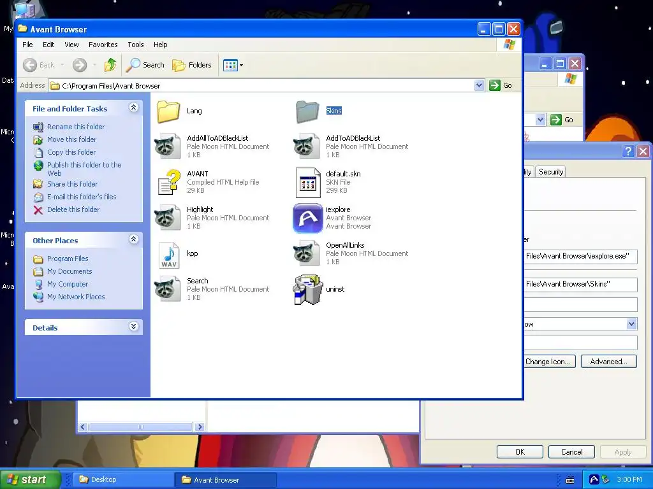This screenshot has height=489, width=653.
Task: Click OK in the properties dialog
Action: [x=520, y=452]
